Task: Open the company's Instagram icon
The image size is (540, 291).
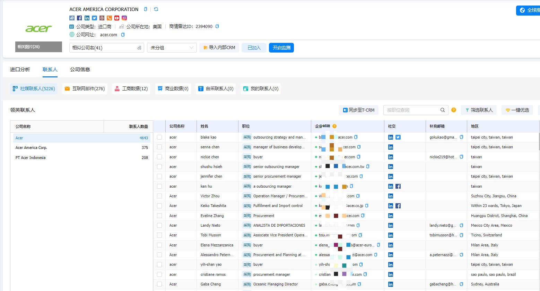Action: click(124, 18)
